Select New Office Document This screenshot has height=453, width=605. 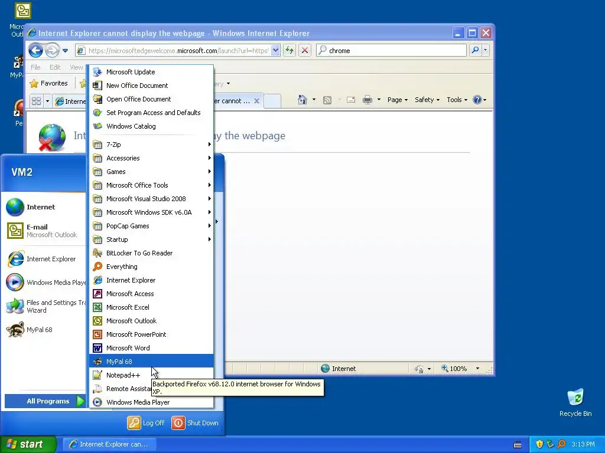click(151, 86)
